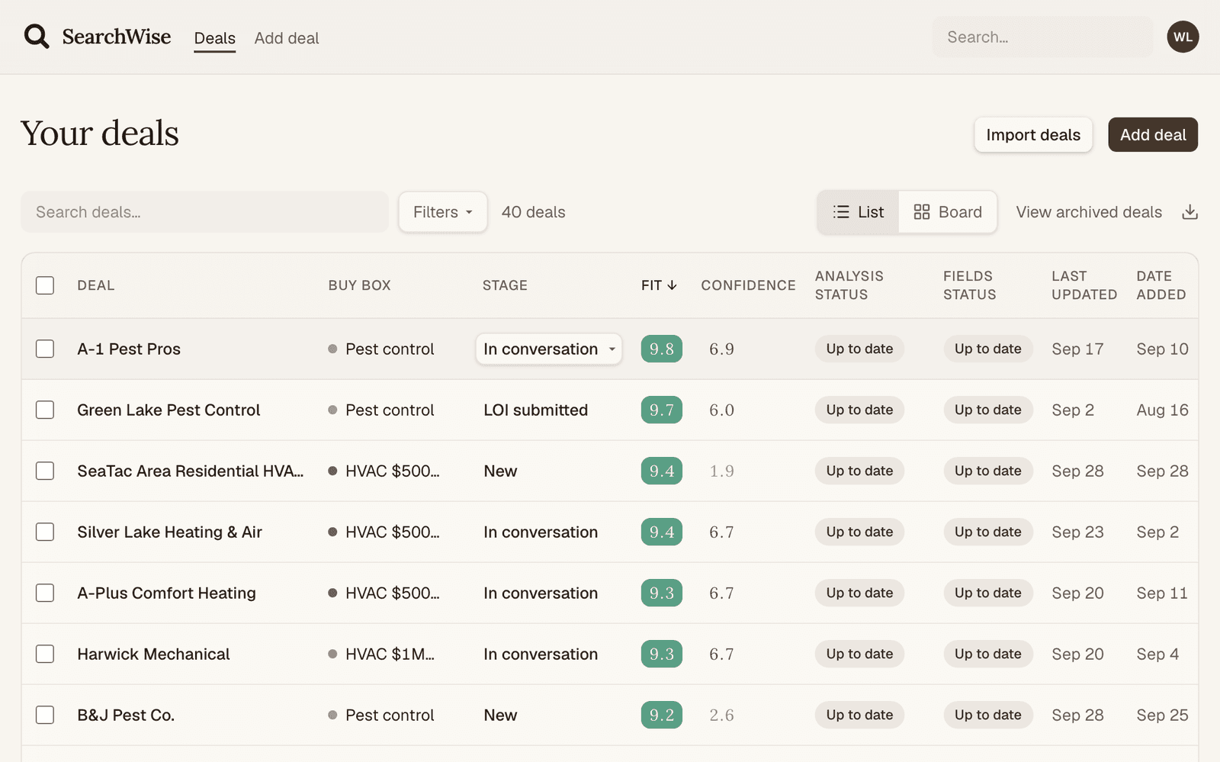Click the Pest control buy box for B&J Pest Co.
This screenshot has width=1220, height=762.
(x=381, y=715)
